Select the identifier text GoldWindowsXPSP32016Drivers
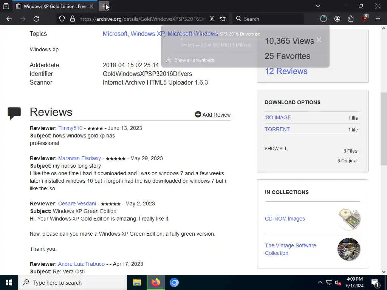This screenshot has width=387, height=290. coord(147,74)
